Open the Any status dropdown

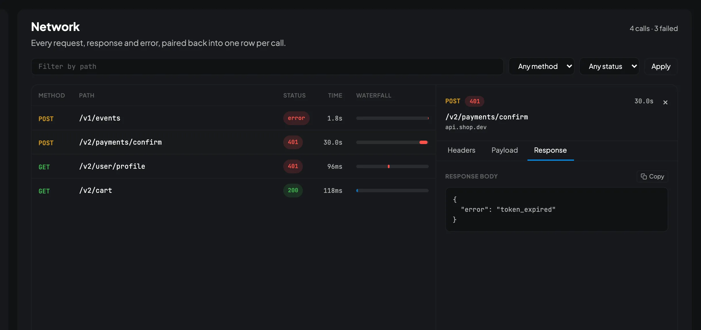tap(609, 67)
